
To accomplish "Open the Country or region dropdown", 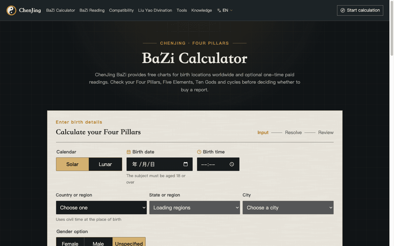I will coord(101,208).
